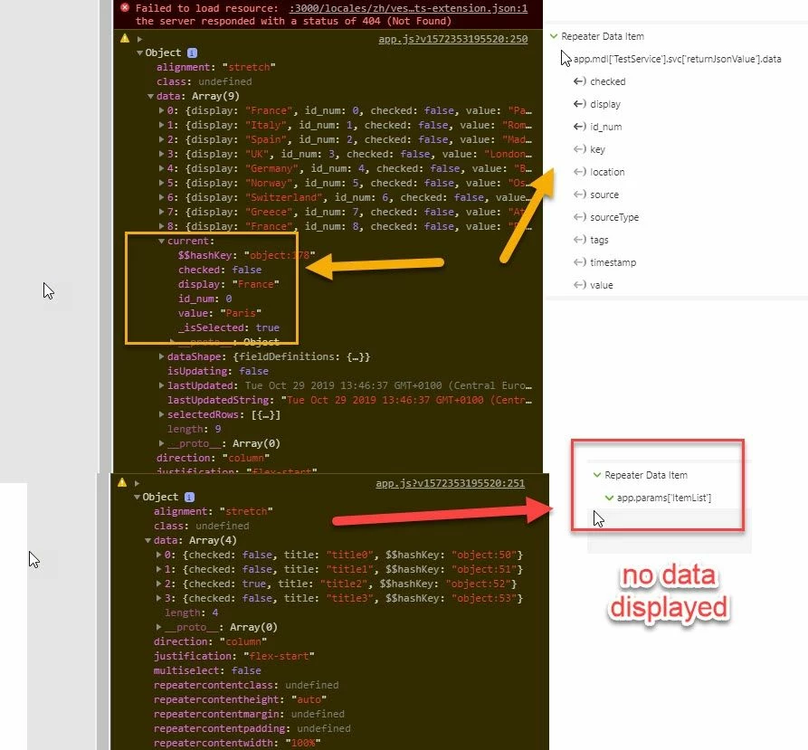Expand array item 5 with display Norway
This screenshot has width=808, height=750.
pyautogui.click(x=161, y=183)
